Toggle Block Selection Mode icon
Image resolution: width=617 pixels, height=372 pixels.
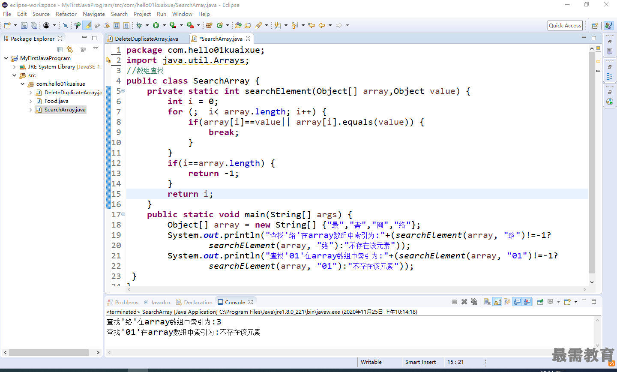[117, 25]
